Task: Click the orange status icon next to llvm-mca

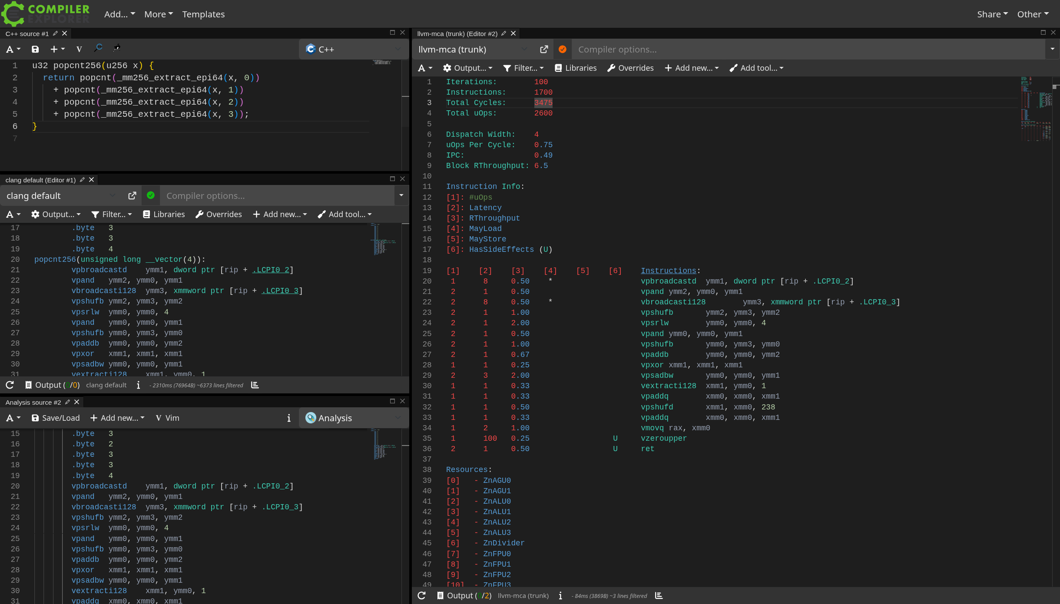Action: [x=563, y=50]
